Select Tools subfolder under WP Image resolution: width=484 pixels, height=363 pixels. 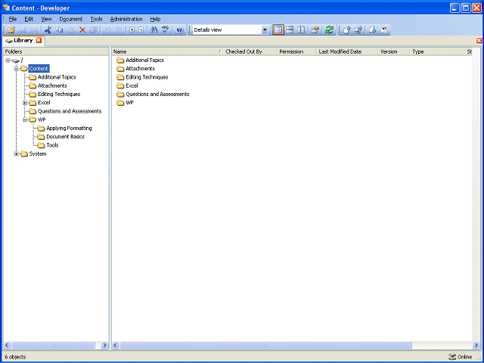click(x=52, y=145)
